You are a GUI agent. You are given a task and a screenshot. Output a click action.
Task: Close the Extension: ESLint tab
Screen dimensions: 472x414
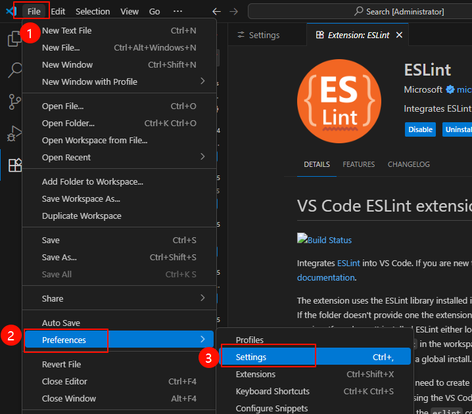click(399, 35)
